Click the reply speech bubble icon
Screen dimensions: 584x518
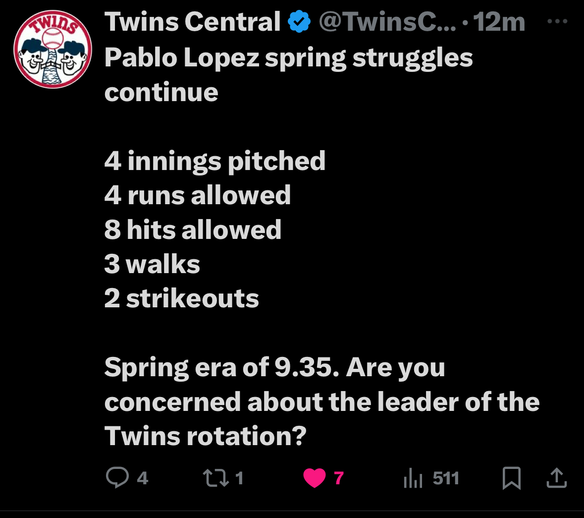(117, 478)
